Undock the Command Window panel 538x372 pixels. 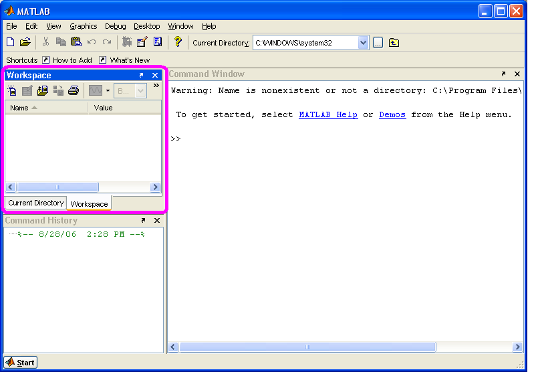[x=503, y=74]
